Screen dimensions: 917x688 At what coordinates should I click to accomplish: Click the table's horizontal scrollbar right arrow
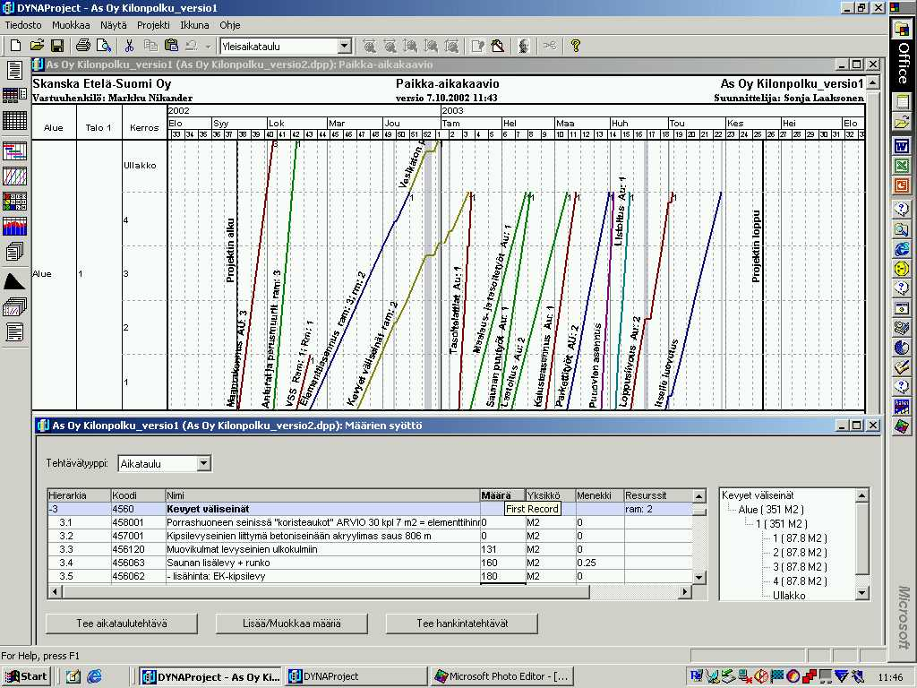click(685, 591)
